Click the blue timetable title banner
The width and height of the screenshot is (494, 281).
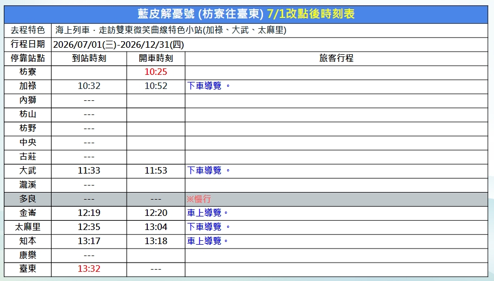[x=246, y=14]
